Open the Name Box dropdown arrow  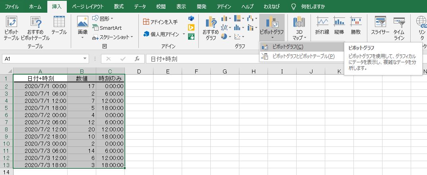coord(85,58)
